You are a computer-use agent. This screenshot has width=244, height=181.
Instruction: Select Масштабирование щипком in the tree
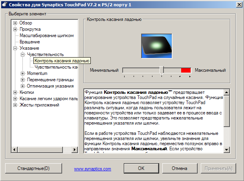[46, 35]
